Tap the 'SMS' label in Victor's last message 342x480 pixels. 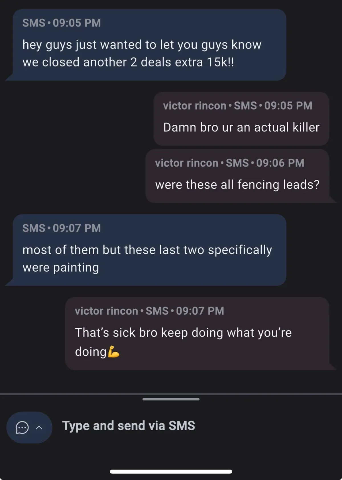(157, 311)
